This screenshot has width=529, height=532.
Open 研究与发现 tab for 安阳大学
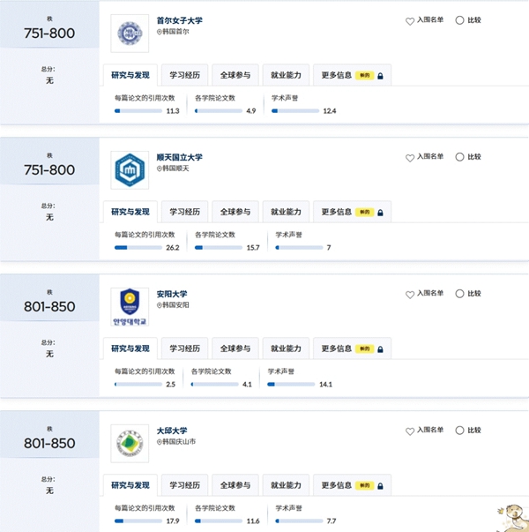click(x=130, y=348)
